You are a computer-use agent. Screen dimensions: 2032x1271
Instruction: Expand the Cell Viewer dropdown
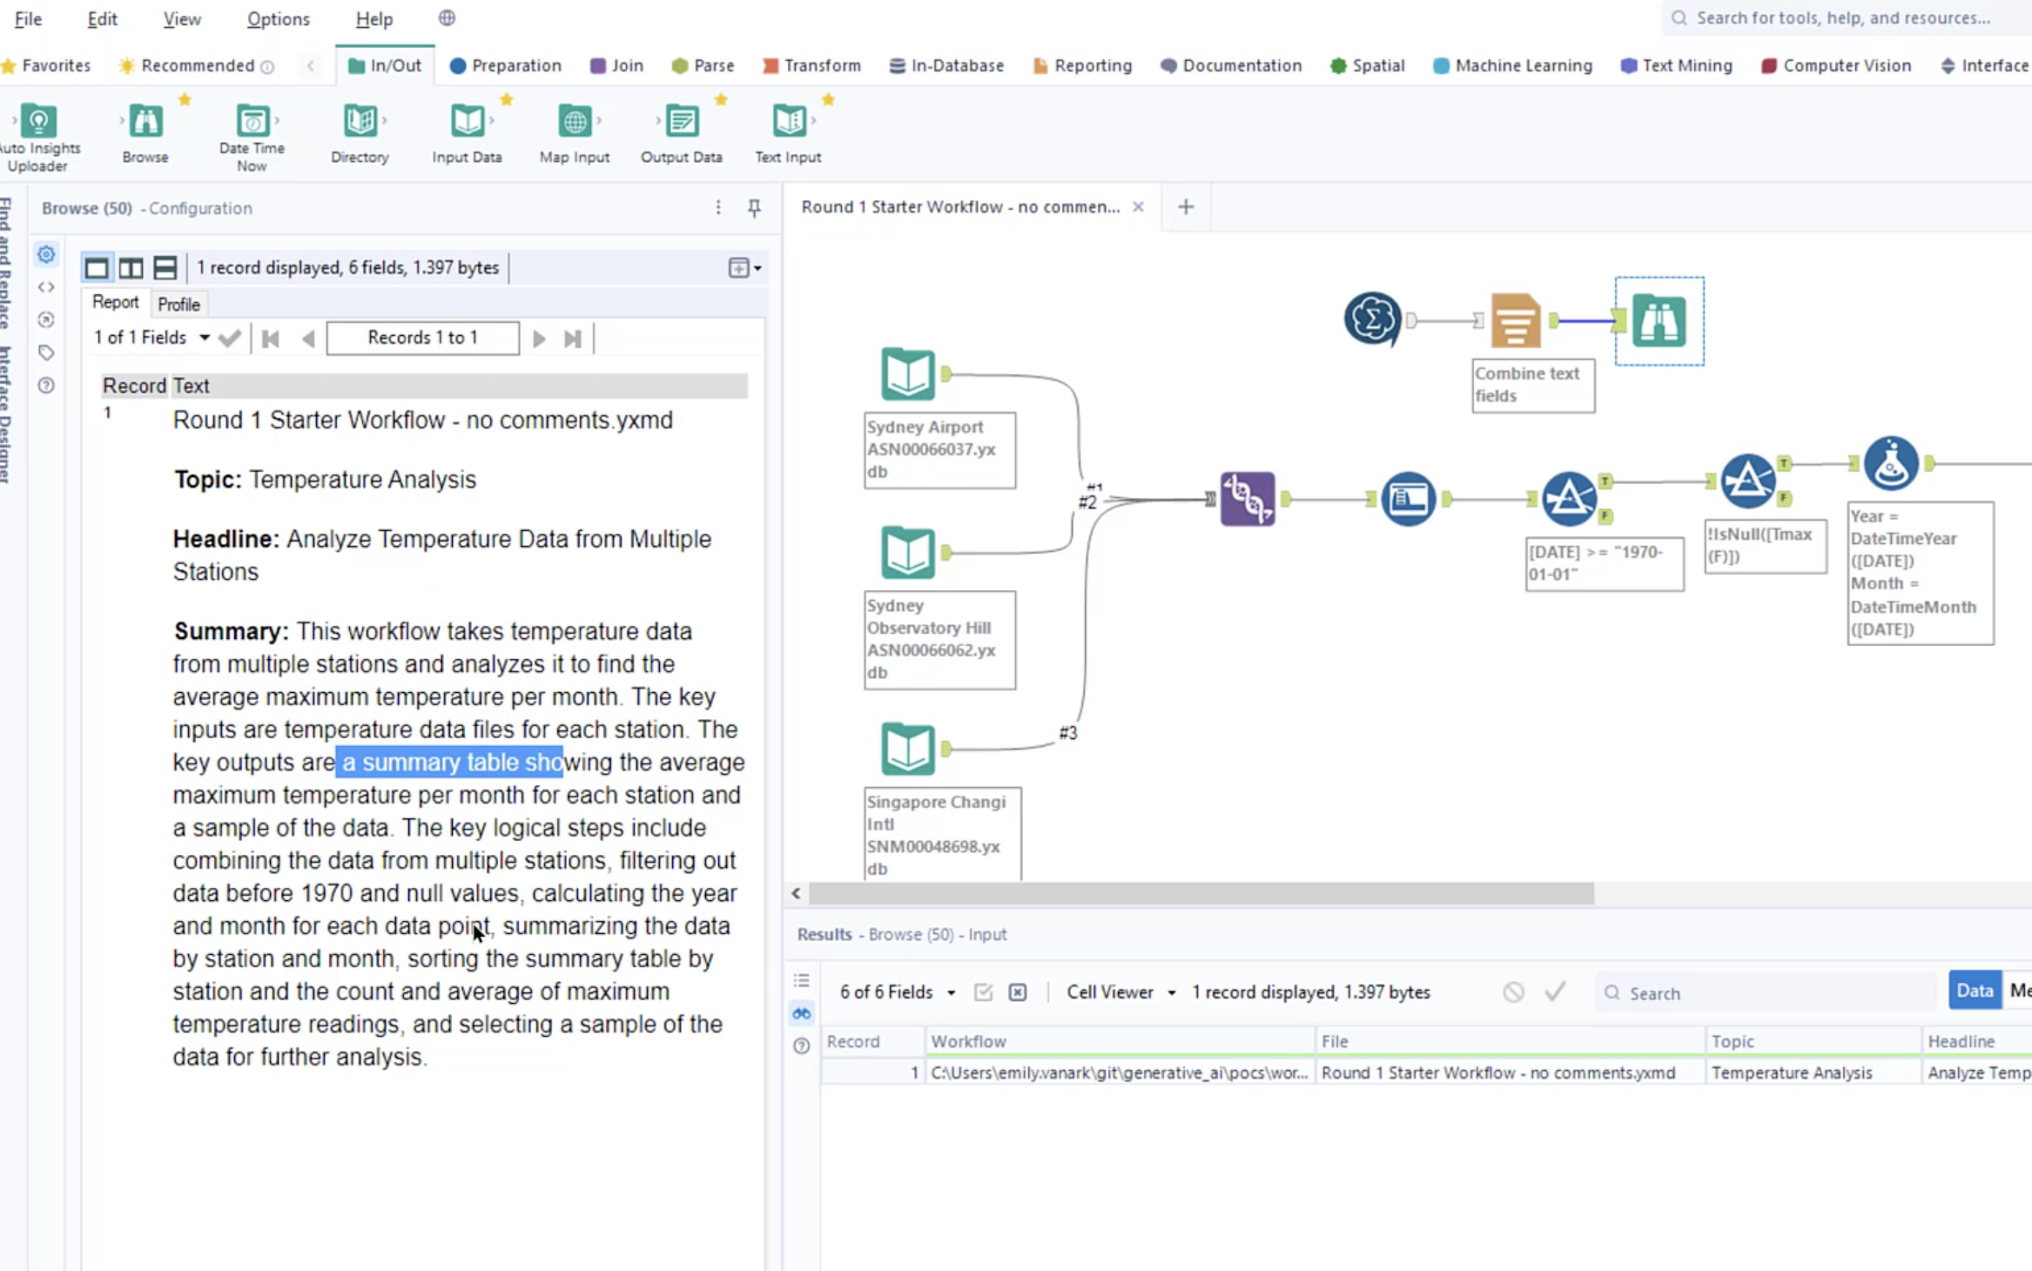point(1171,992)
